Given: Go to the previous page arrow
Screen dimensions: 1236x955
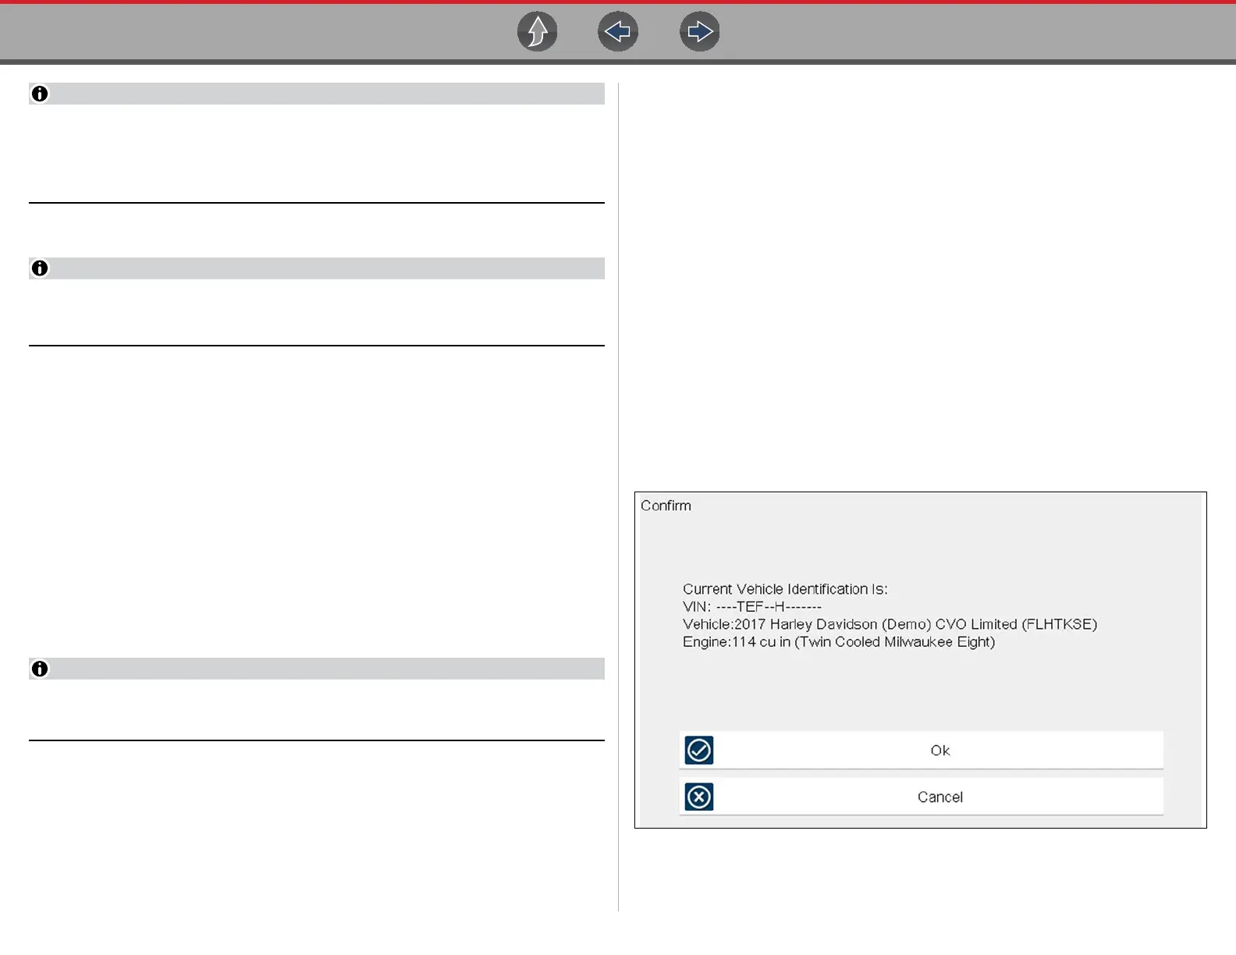Looking at the screenshot, I should click(x=618, y=32).
